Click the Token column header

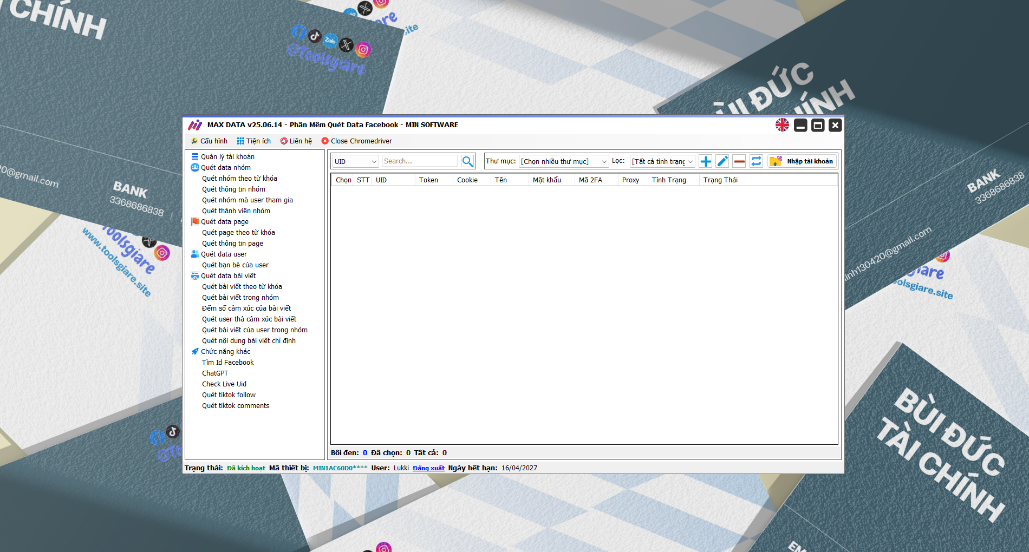[x=434, y=180]
